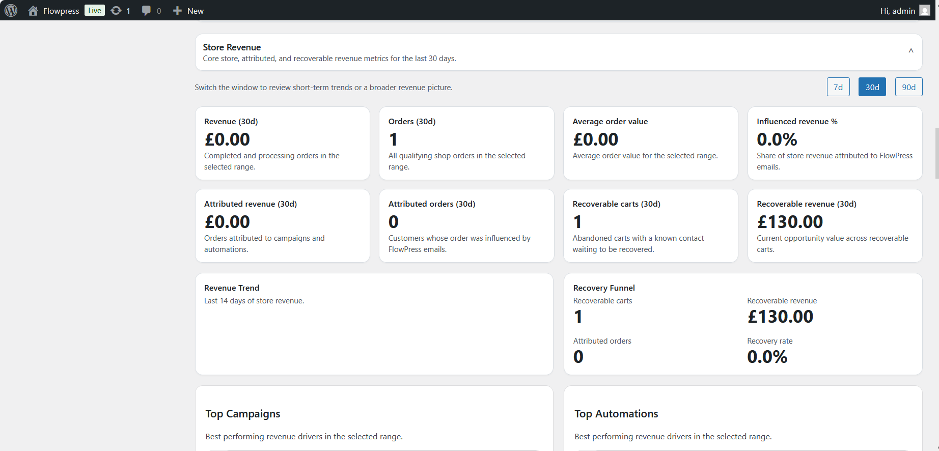Viewport: 939px width, 451px height.
Task: Click the Average order value label
Action: pyautogui.click(x=610, y=122)
